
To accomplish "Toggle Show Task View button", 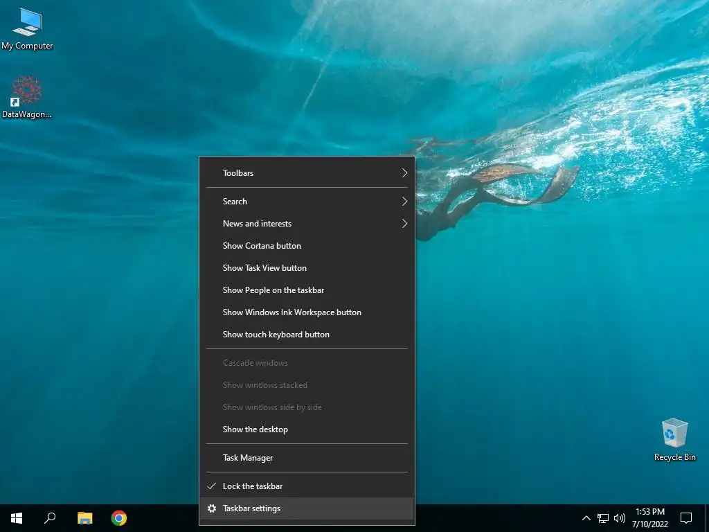I will pyautogui.click(x=307, y=268).
